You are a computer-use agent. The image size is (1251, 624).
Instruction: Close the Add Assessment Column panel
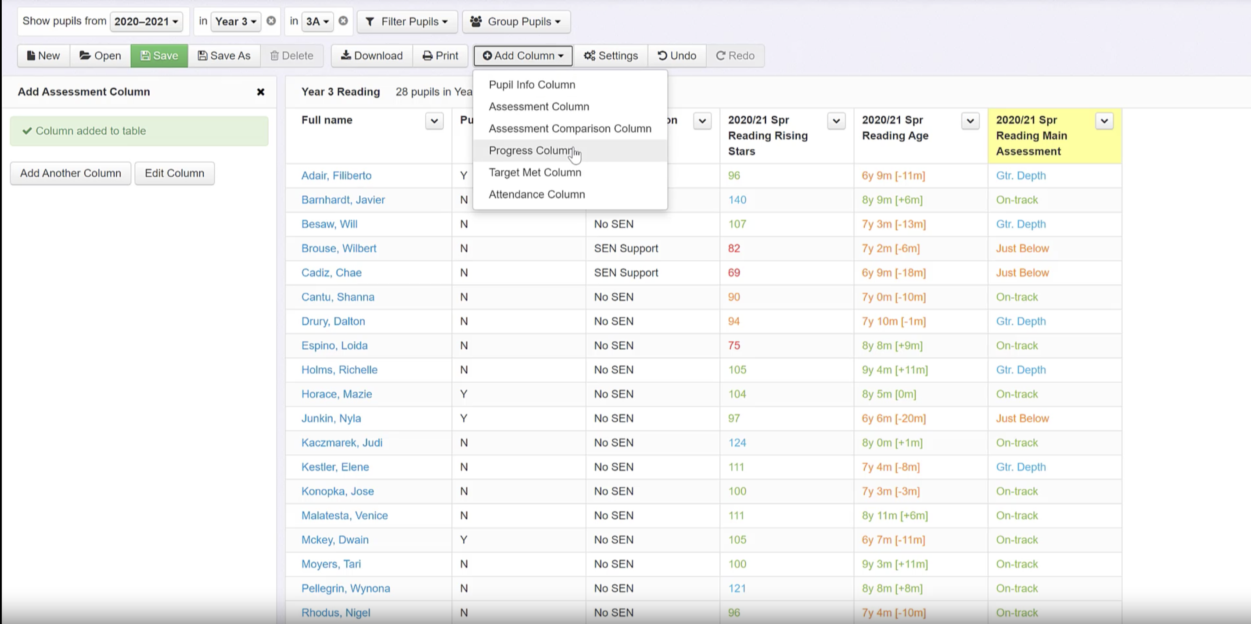(x=260, y=92)
